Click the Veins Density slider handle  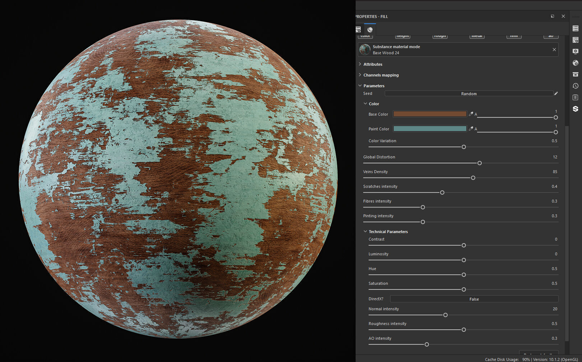(x=473, y=178)
